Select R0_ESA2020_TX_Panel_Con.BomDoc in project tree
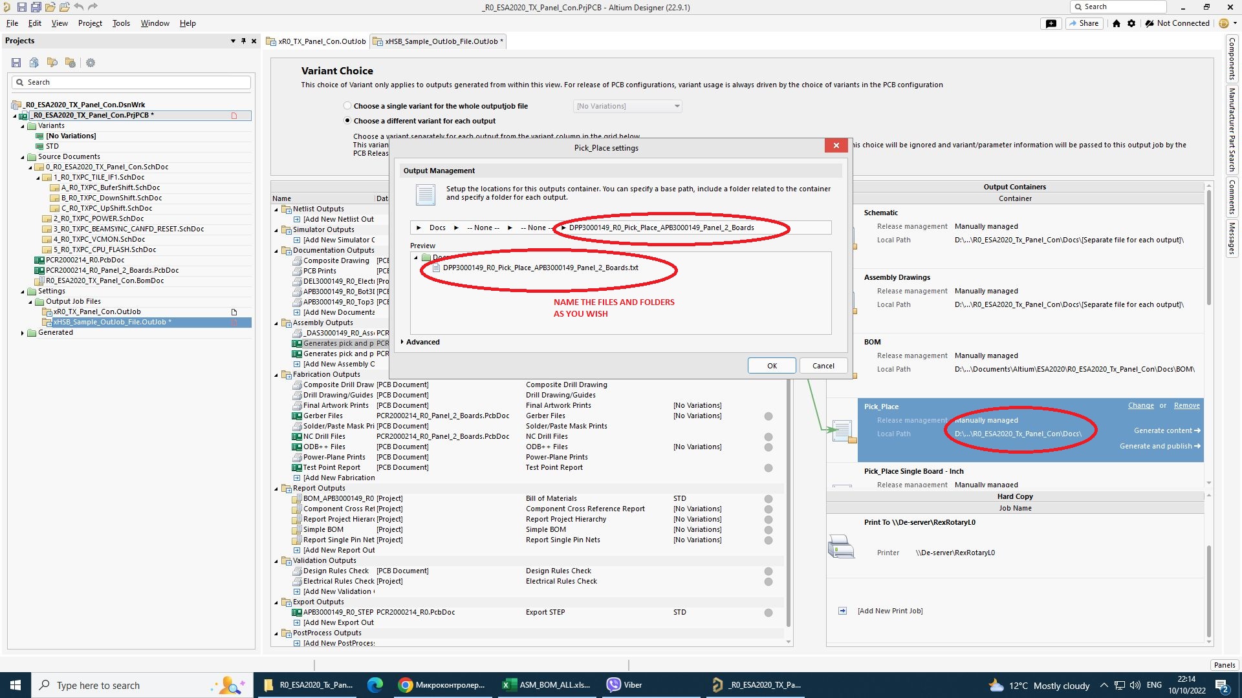The width and height of the screenshot is (1242, 698). (x=104, y=281)
